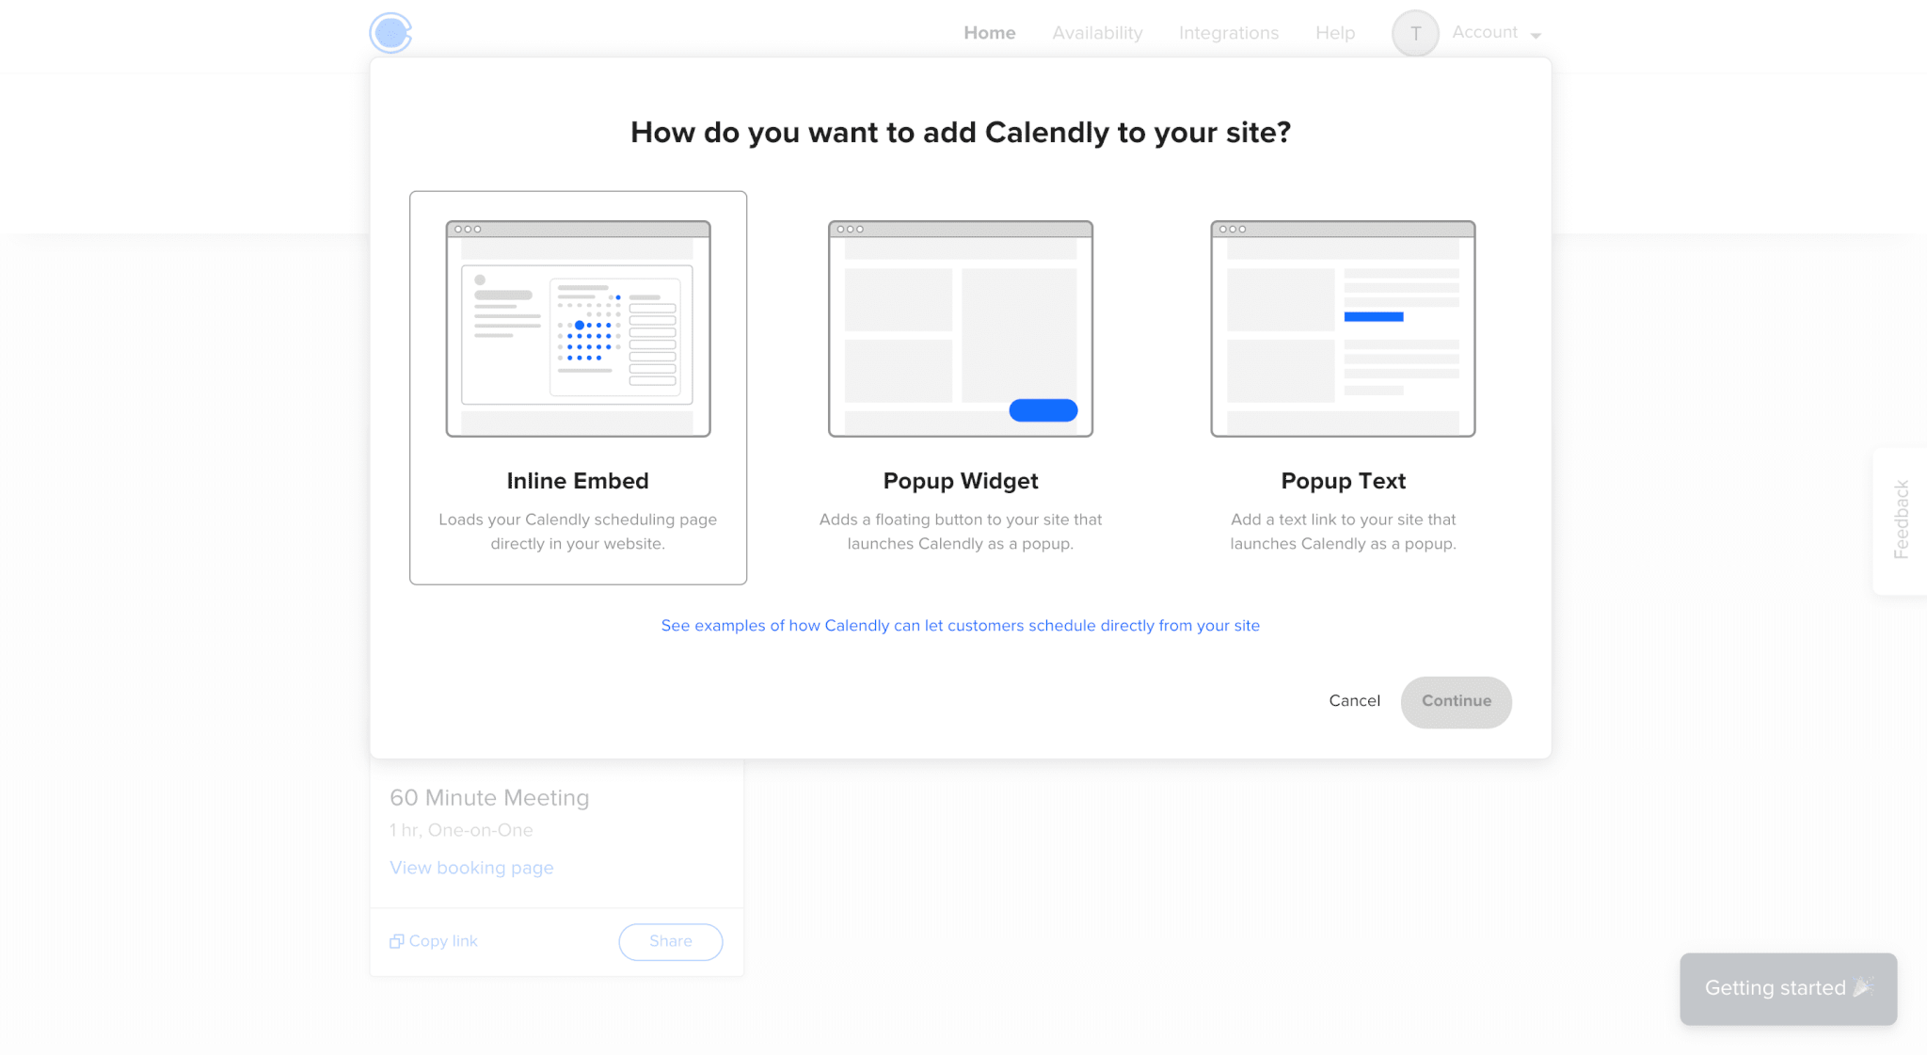Switch to the Availability tab

[1097, 32]
